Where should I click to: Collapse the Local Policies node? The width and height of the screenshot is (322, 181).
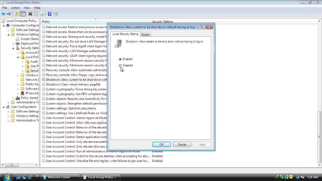click(18, 57)
